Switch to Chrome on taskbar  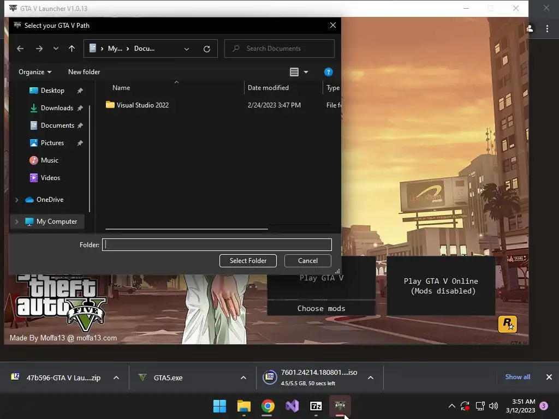(x=267, y=406)
